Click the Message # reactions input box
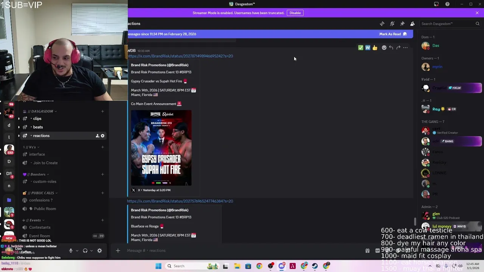Image resolution: width=484 pixels, height=272 pixels. [242, 250]
